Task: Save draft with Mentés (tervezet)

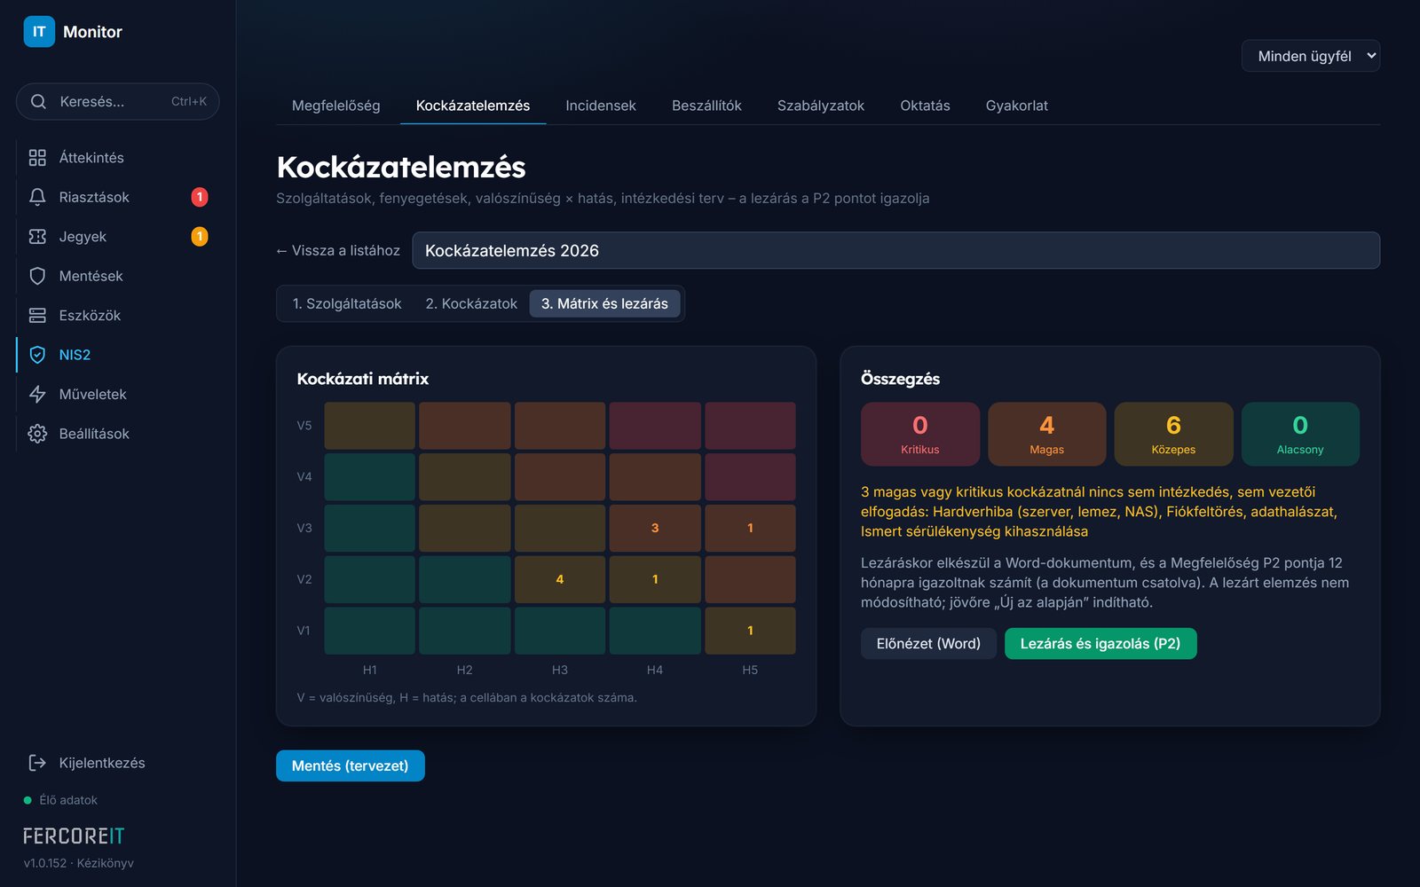Action: (351, 765)
